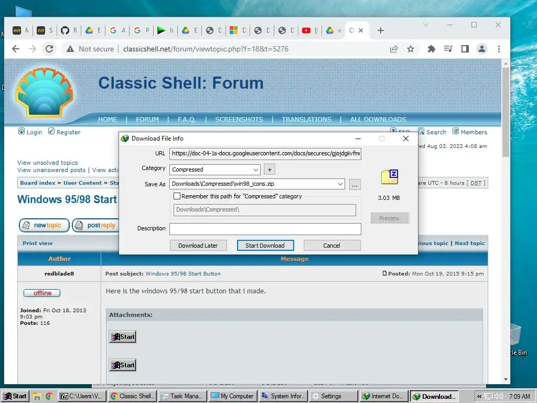Open the Windows Start button on taskbar
Image resolution: width=537 pixels, height=403 pixels.
click(x=15, y=396)
